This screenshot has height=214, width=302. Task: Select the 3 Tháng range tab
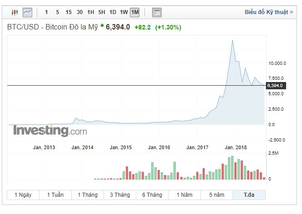pos(120,195)
